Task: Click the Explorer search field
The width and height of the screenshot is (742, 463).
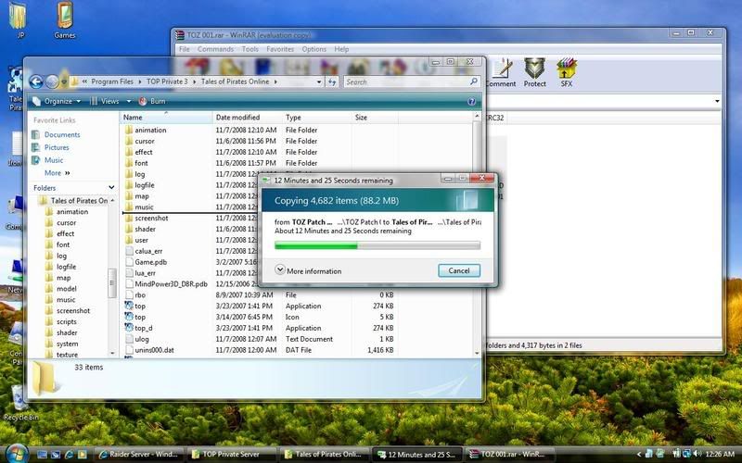Action: (408, 81)
